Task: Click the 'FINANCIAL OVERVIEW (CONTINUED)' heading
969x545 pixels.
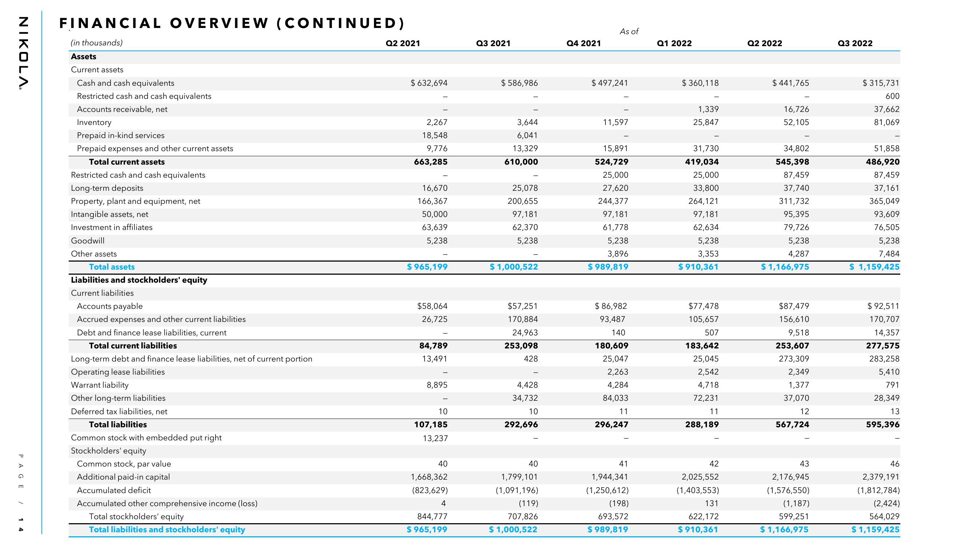Action: point(232,23)
